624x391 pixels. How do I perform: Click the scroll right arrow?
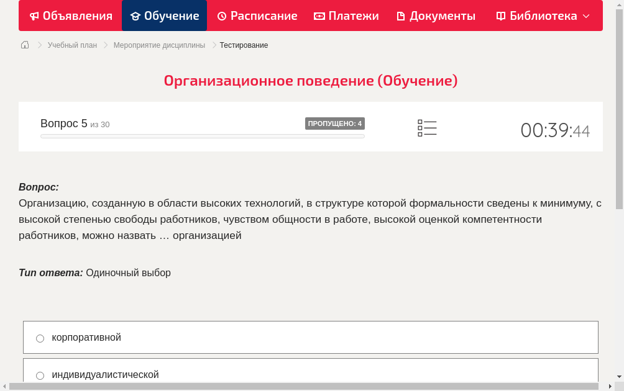tap(610, 386)
